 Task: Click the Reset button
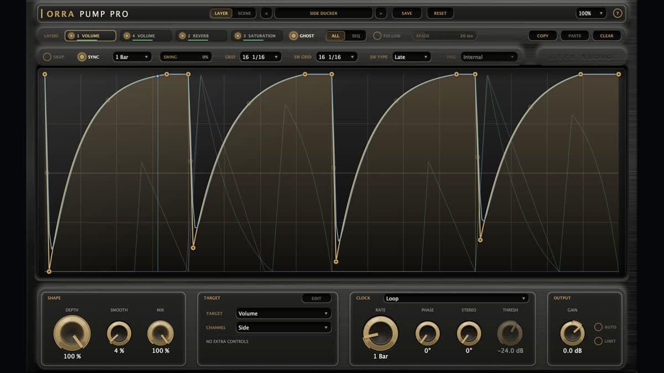[440, 13]
